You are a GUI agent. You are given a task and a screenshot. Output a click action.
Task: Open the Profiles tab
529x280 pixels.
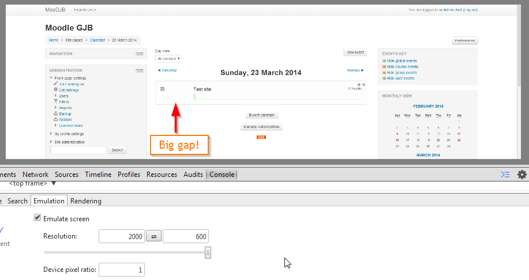tap(129, 175)
